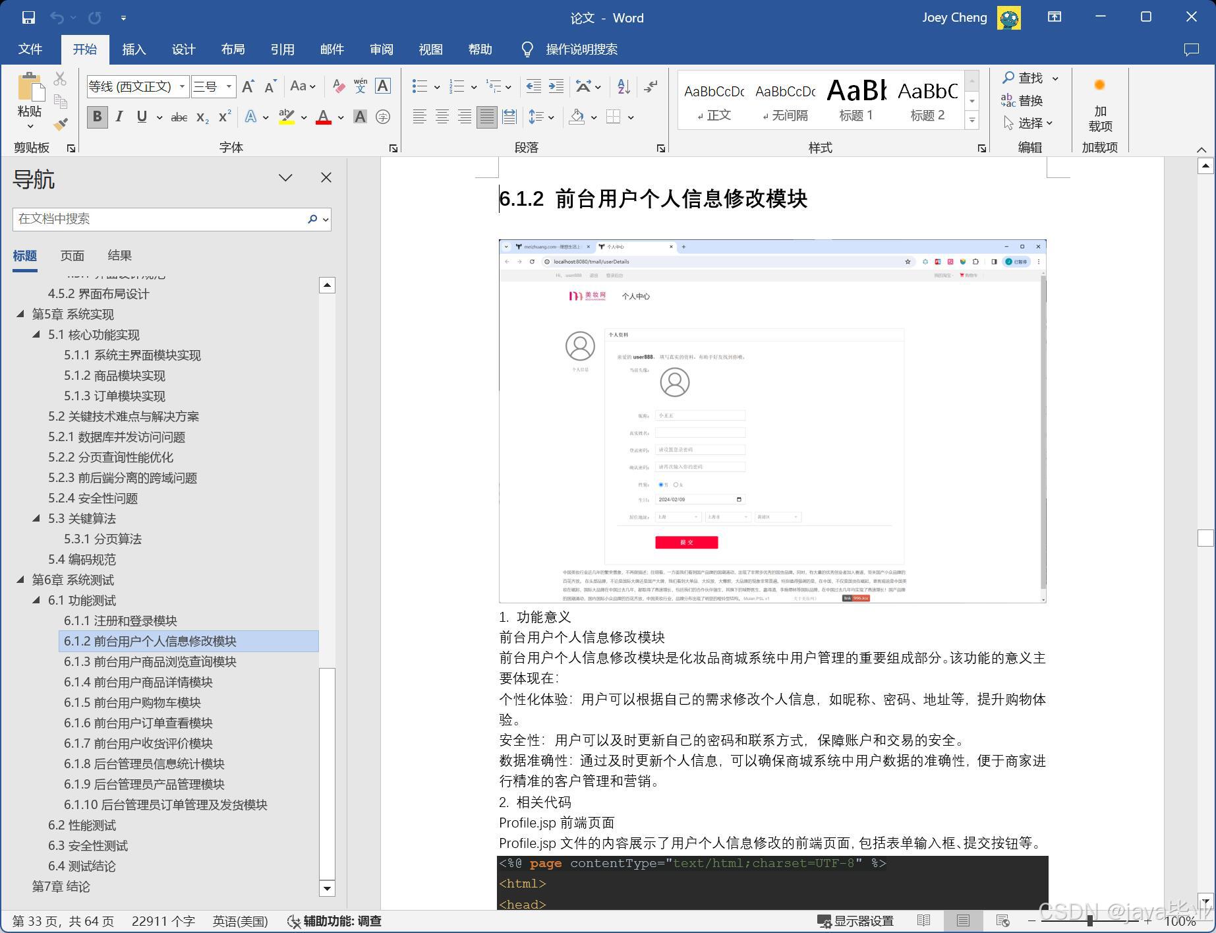This screenshot has width=1216, height=933.
Task: Apply distributed alignment
Action: pos(509,117)
